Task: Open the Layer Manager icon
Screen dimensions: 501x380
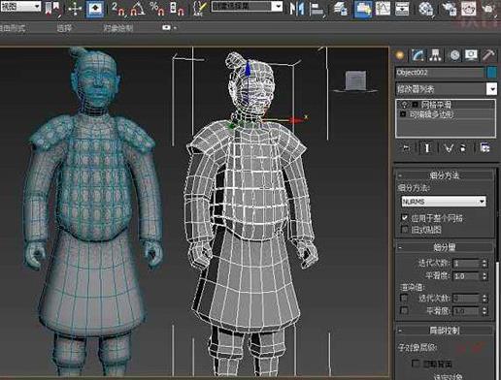Action: pyautogui.click(x=341, y=9)
